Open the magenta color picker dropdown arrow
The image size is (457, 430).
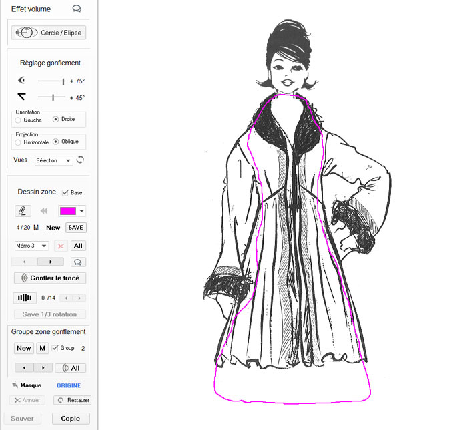point(82,211)
